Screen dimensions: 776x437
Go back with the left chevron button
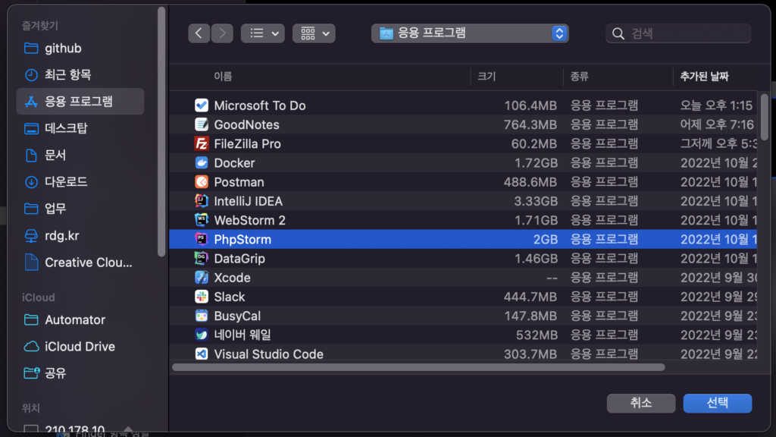[199, 33]
